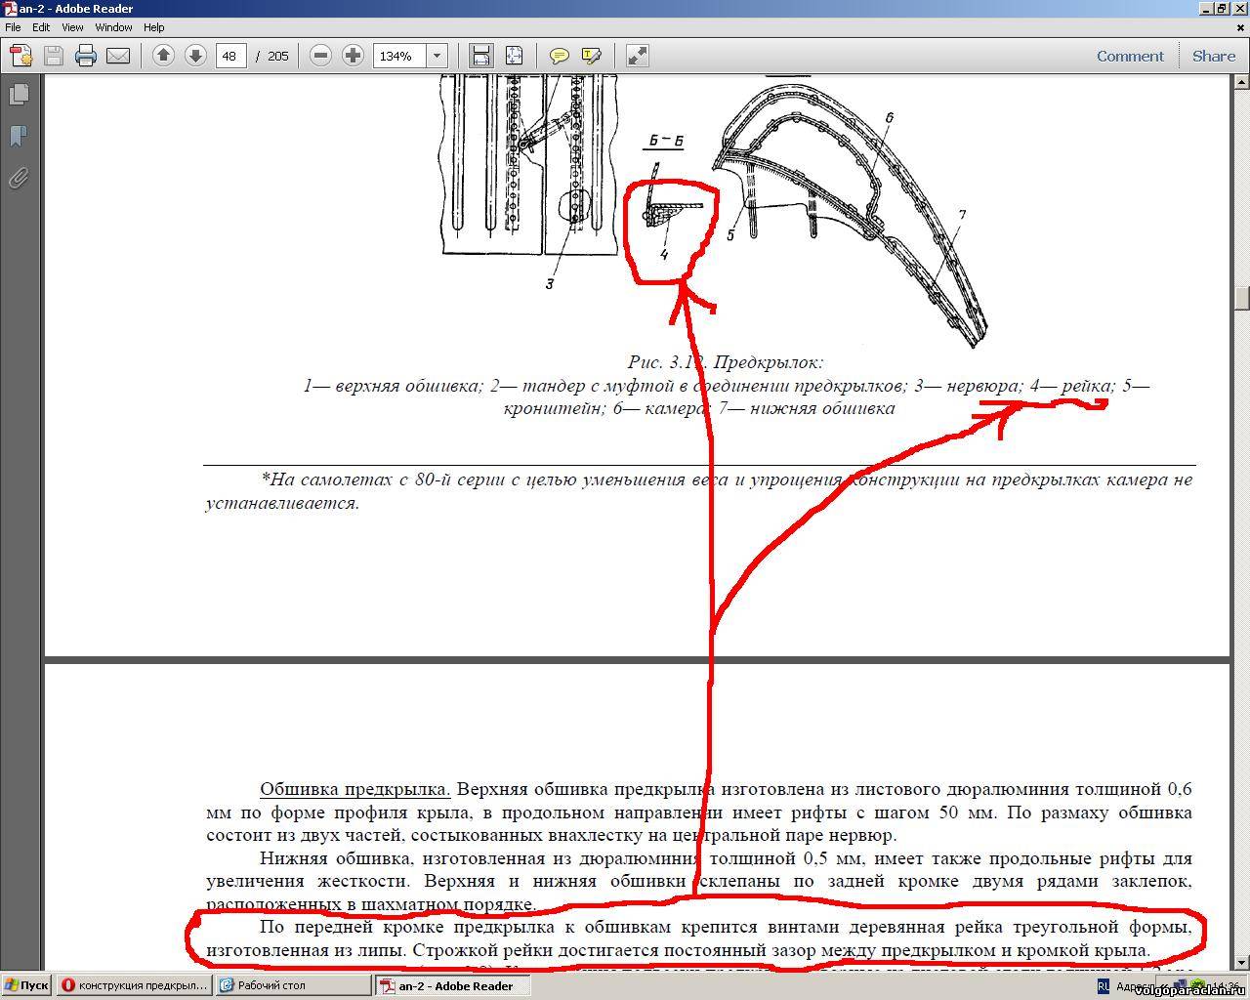Viewport: 1250px width, 1000px height.
Task: Click underlined heading Обшивка предкрылка
Action: (355, 789)
